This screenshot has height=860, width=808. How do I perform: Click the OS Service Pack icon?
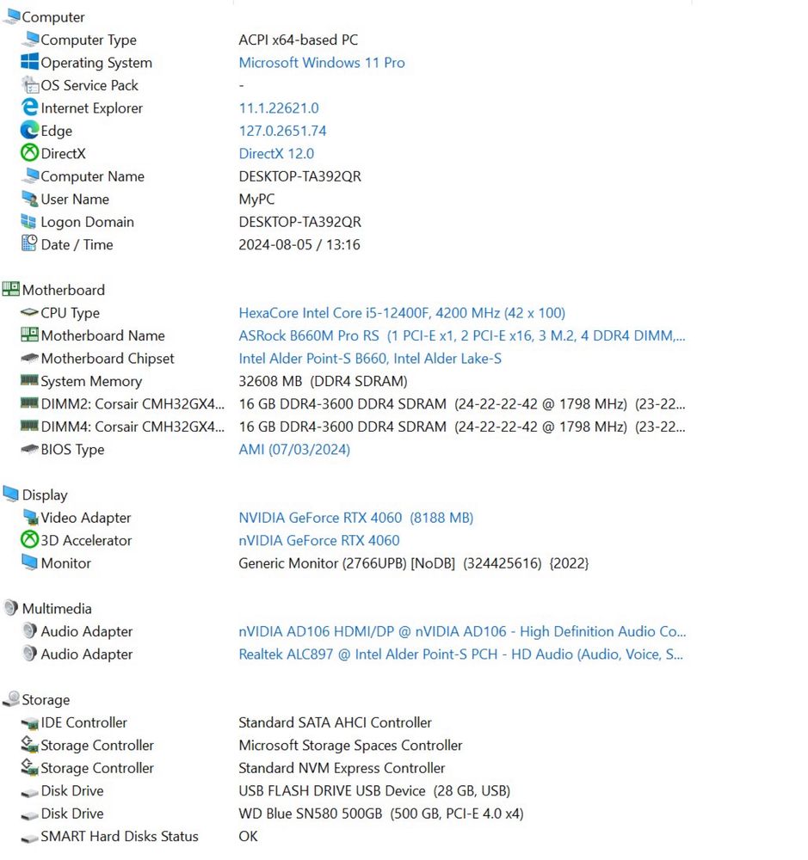30,85
